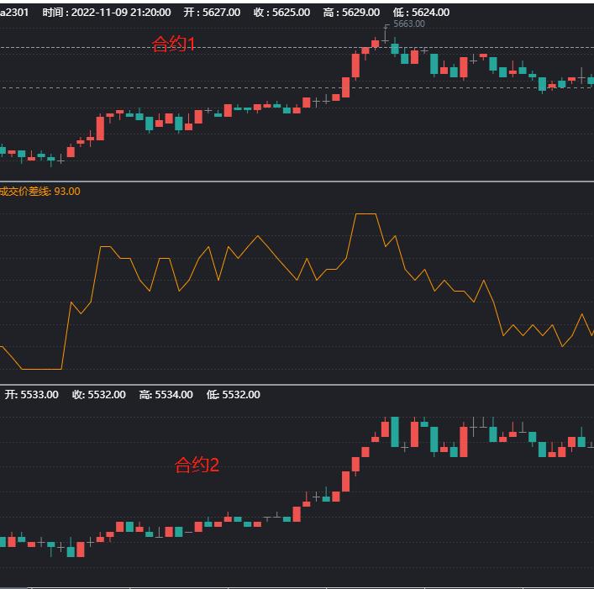Click contract 2 high price 5534.00
This screenshot has height=589, width=594.
[174, 395]
